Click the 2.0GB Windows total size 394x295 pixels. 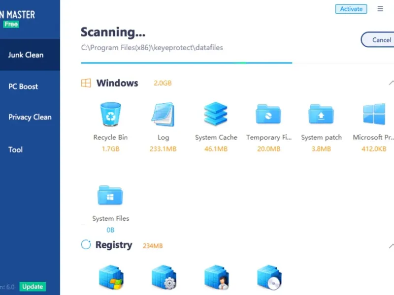(x=163, y=83)
